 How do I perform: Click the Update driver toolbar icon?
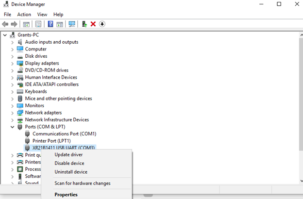click(84, 24)
